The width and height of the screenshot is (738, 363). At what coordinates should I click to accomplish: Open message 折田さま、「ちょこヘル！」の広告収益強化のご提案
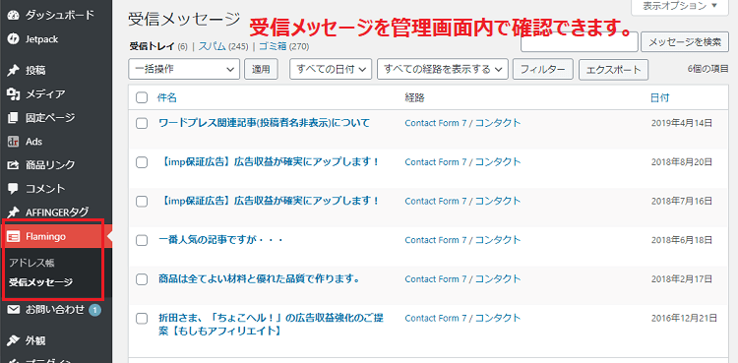click(271, 325)
